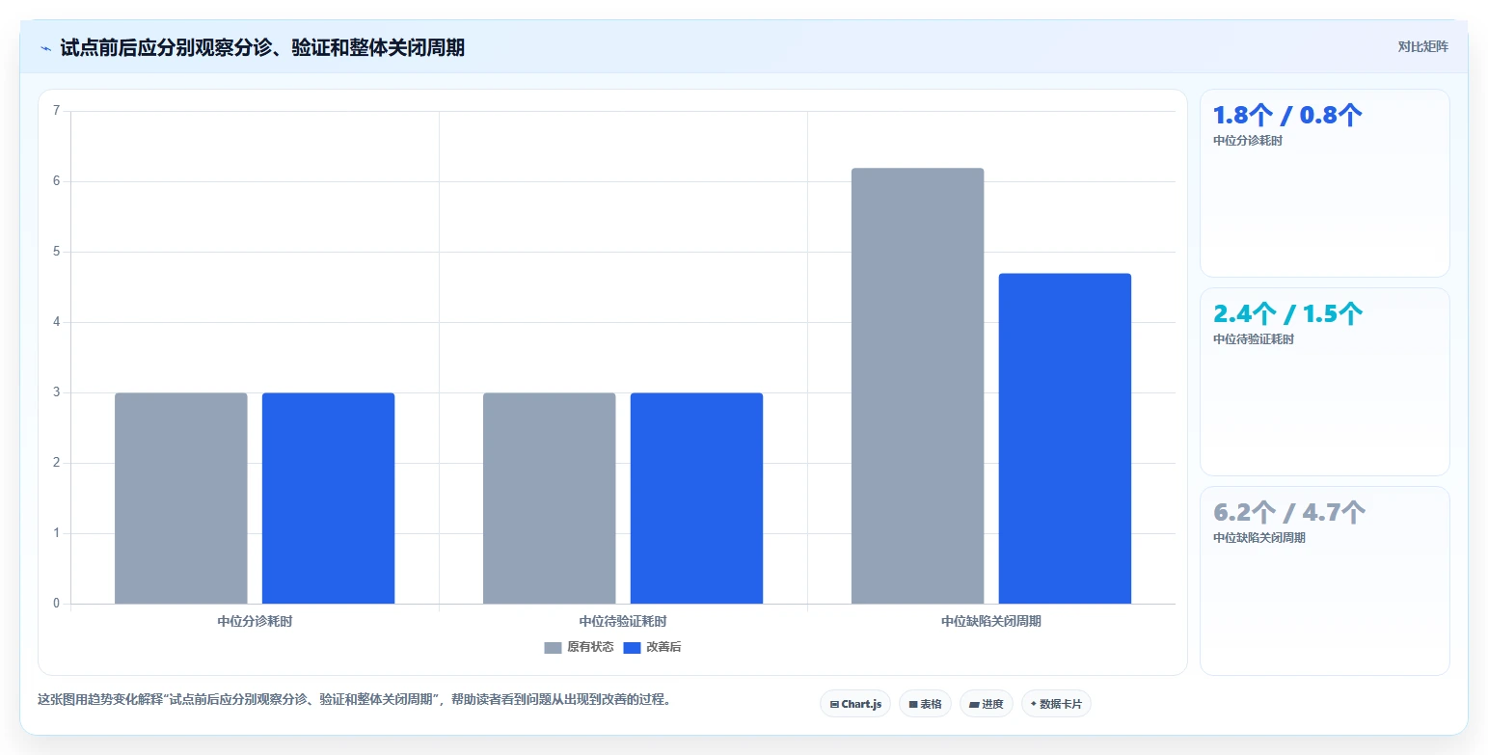
Task: Click the blue bar for 中位缺陷关闭周期
Action: (1065, 439)
